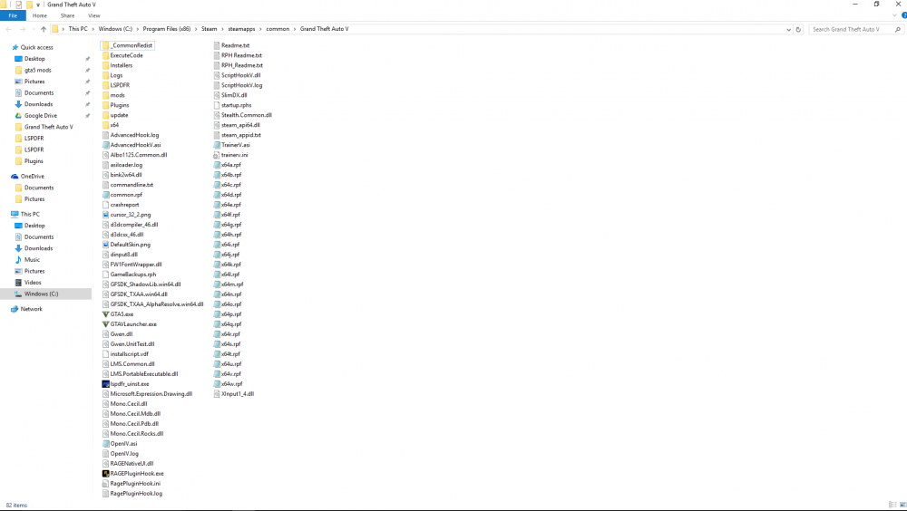This screenshot has width=907, height=511.
Task: Go to This PC in breadcrumb path
Action: pyautogui.click(x=78, y=29)
